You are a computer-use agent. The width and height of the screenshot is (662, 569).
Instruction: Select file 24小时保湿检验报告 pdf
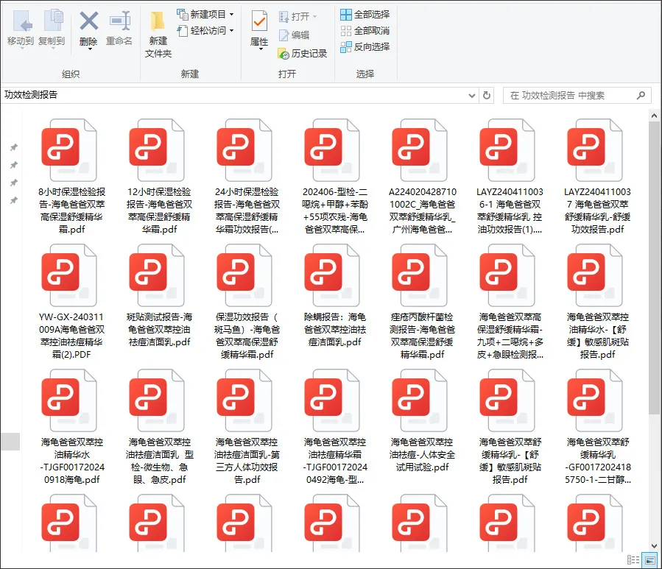(247, 177)
